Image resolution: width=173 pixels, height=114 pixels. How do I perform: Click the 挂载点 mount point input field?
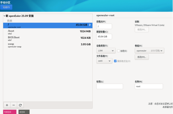[x=104, y=26]
